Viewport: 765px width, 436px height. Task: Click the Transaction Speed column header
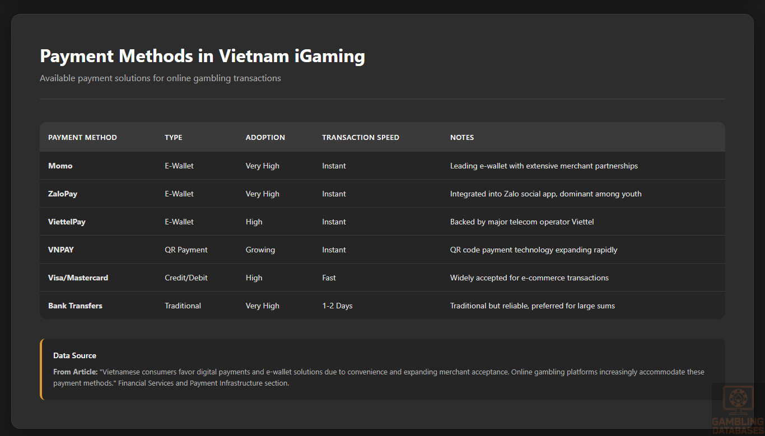click(360, 138)
